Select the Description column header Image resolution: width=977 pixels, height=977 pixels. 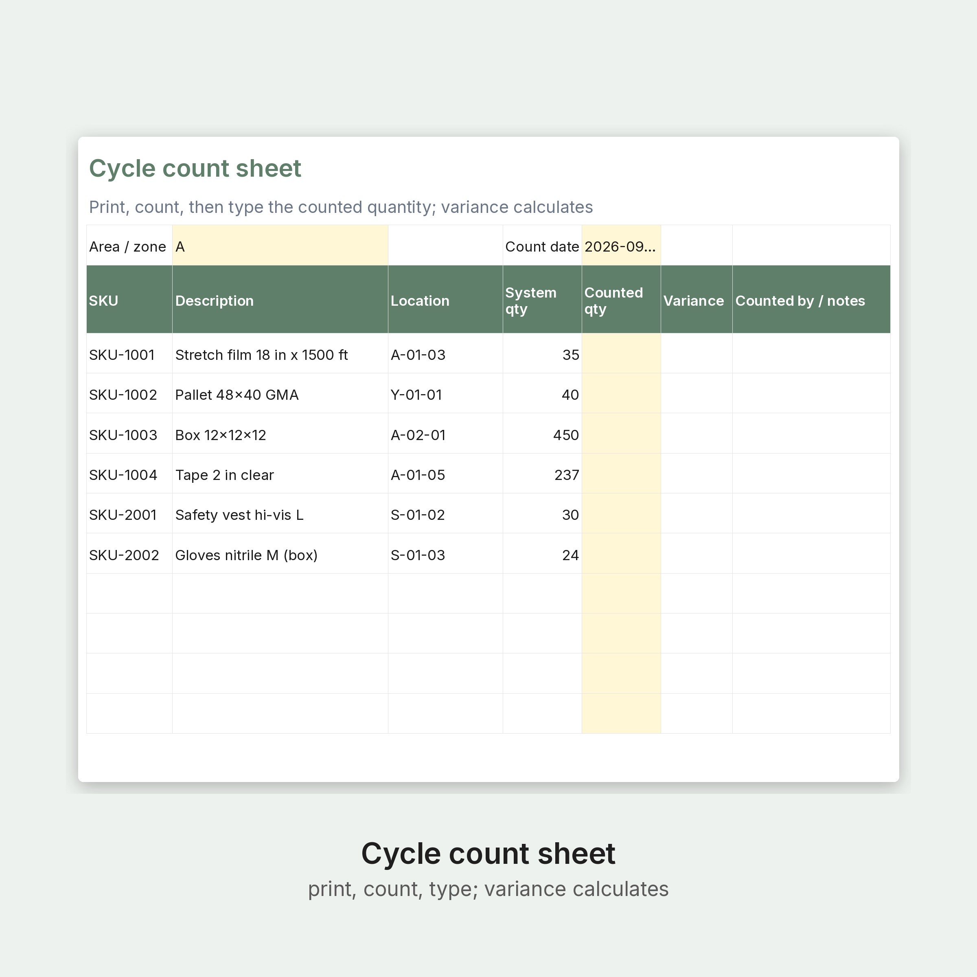(x=280, y=299)
